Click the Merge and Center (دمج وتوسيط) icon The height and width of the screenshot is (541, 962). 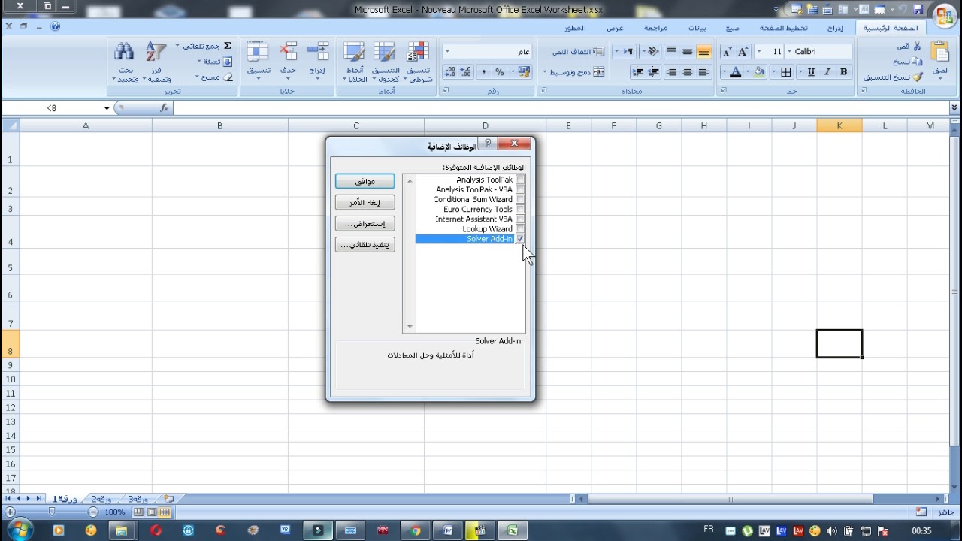tap(599, 72)
